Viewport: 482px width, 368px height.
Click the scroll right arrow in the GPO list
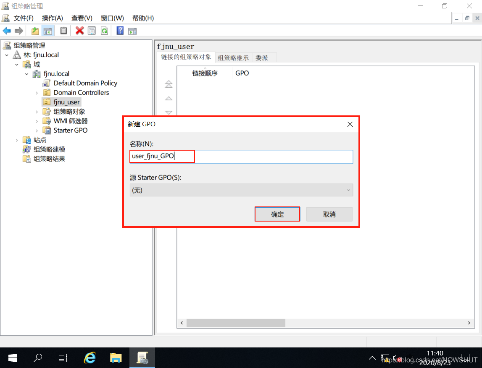(x=469, y=323)
